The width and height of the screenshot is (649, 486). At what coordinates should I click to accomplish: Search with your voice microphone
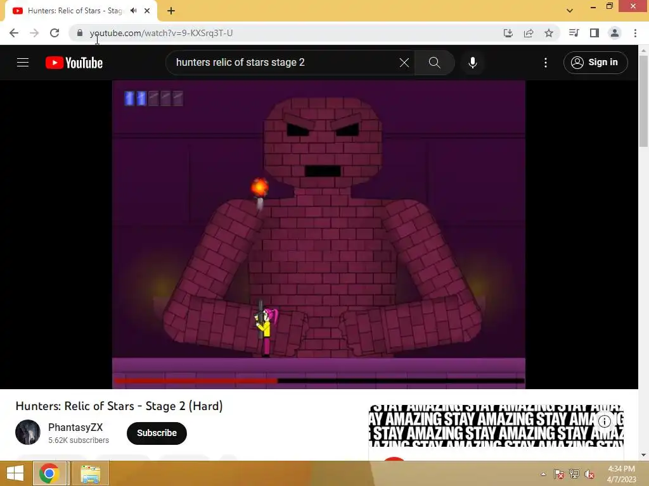(473, 63)
